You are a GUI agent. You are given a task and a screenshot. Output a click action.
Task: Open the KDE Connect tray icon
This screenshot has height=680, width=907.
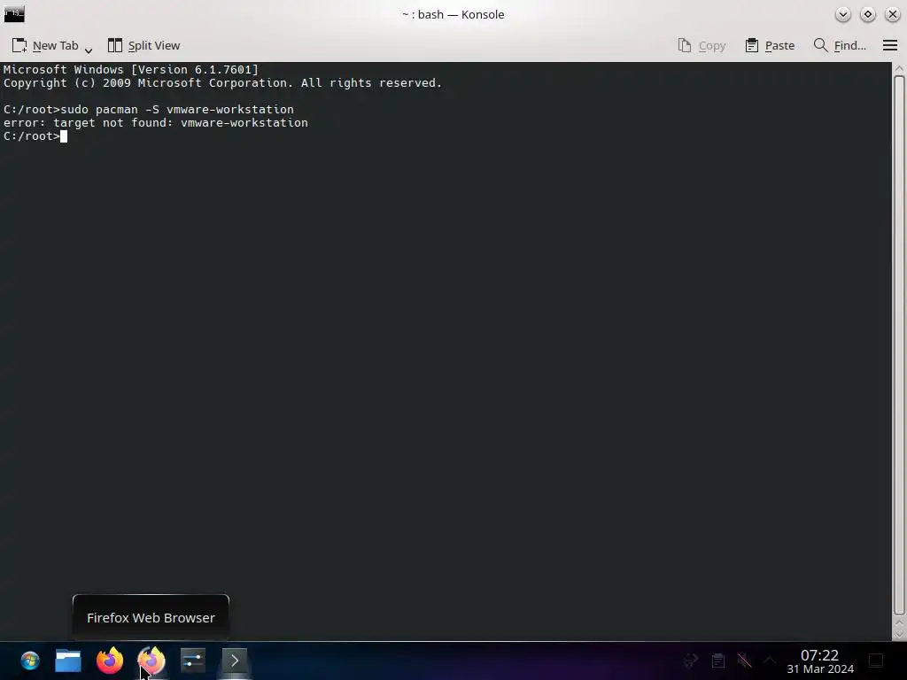691,661
